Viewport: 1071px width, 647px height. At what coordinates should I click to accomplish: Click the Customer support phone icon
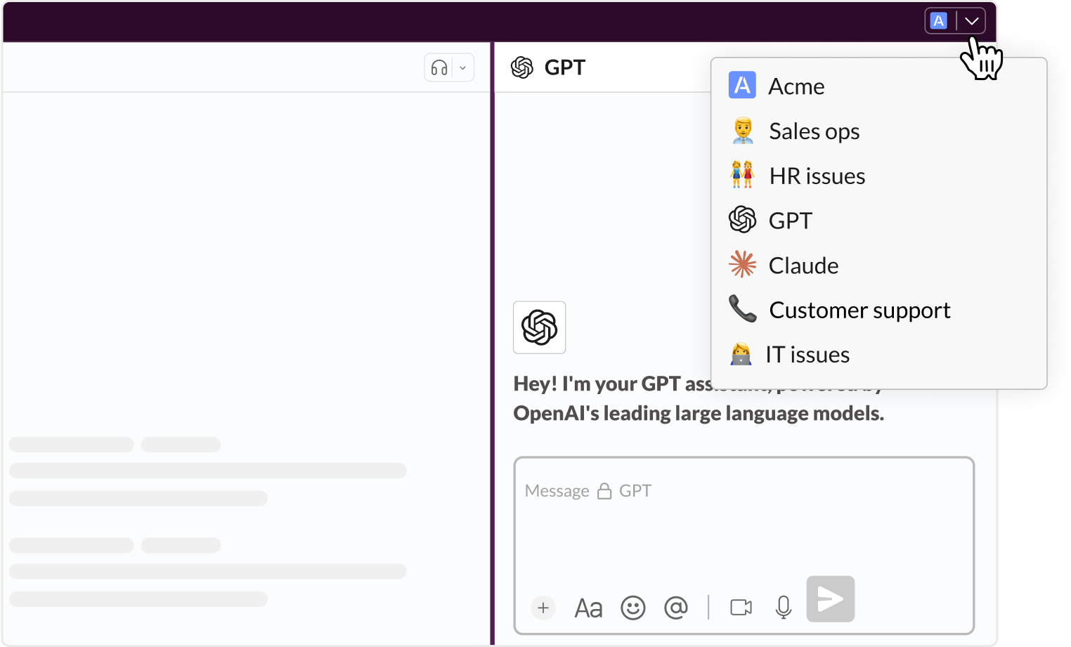click(742, 308)
